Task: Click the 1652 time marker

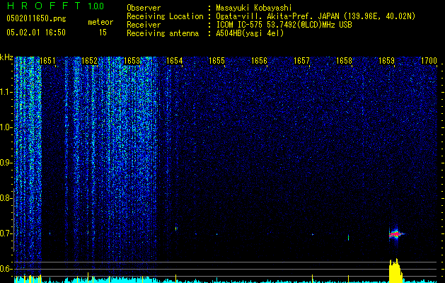Action: coord(89,61)
